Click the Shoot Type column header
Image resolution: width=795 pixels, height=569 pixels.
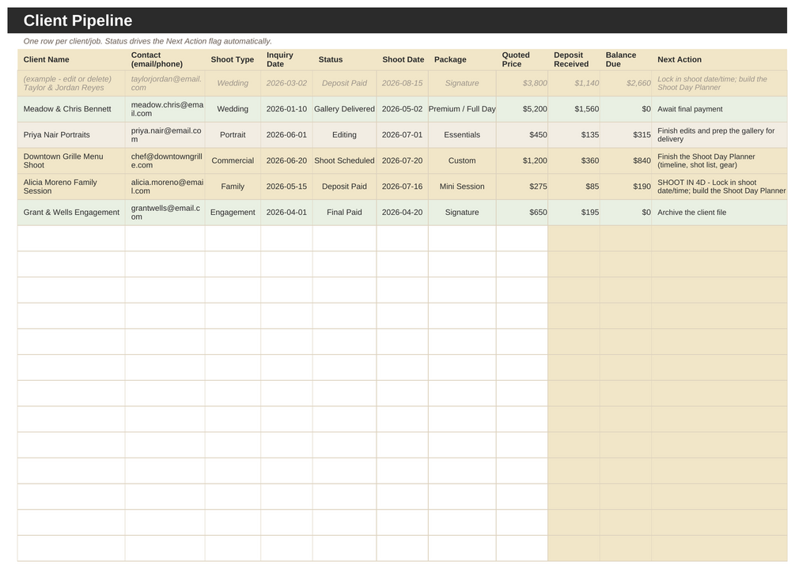click(233, 59)
